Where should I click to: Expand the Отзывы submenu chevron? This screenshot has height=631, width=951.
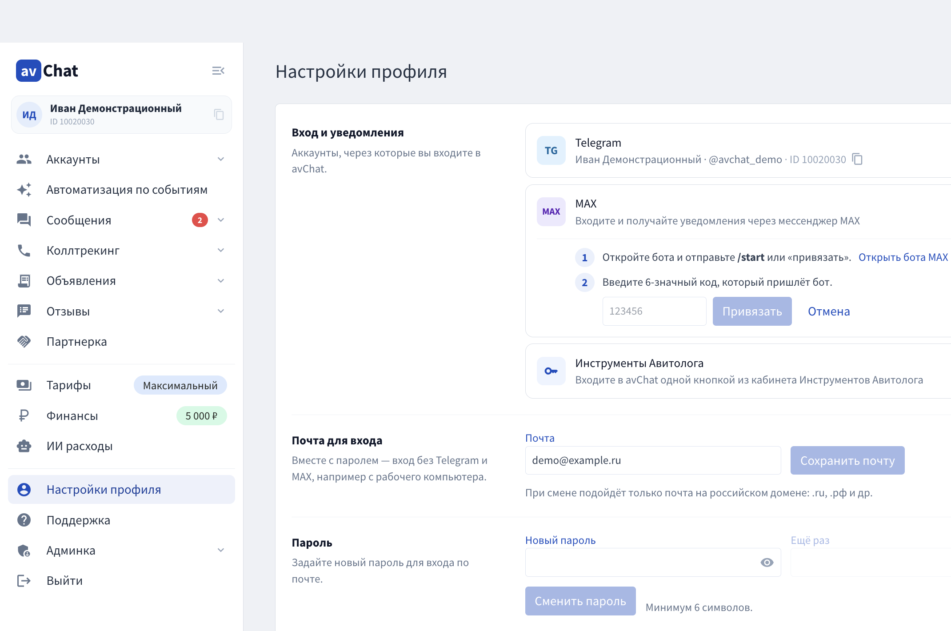click(221, 311)
